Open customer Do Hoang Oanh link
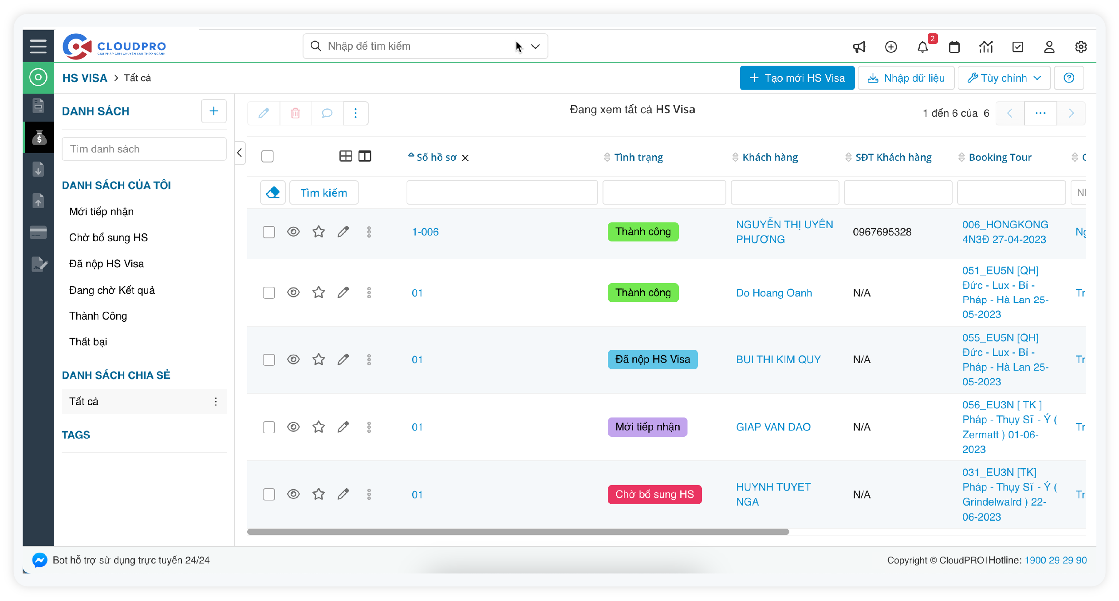 point(774,293)
